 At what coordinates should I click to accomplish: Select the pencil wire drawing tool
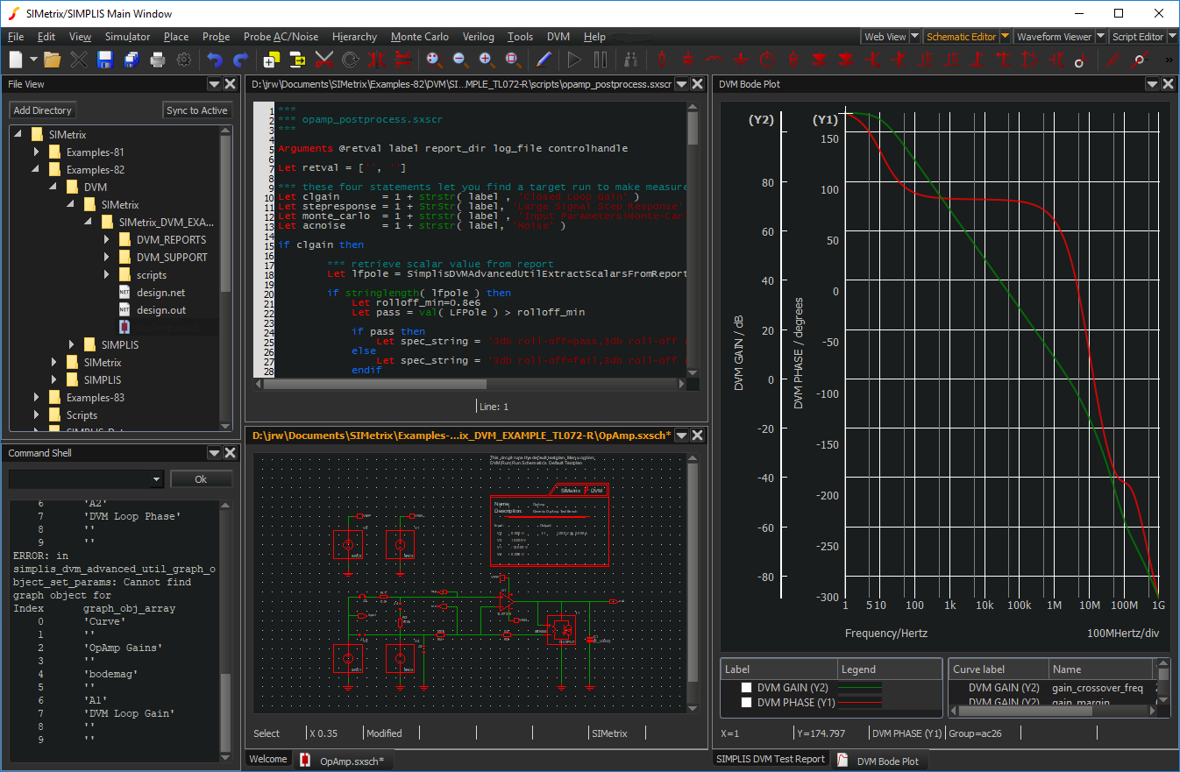tap(544, 60)
